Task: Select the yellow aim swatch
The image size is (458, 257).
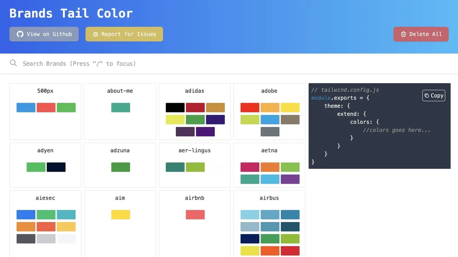Action: (121, 215)
